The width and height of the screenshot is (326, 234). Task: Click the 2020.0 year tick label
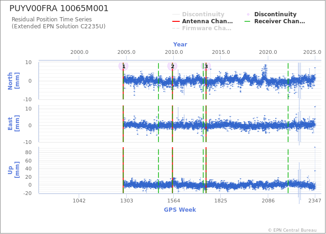pyautogui.click(x=268, y=52)
